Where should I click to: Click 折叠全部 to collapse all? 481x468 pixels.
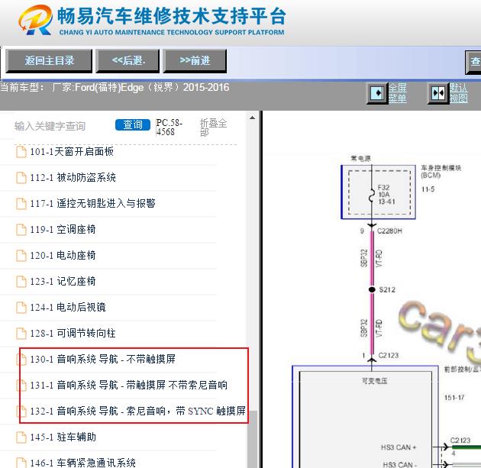click(x=213, y=127)
